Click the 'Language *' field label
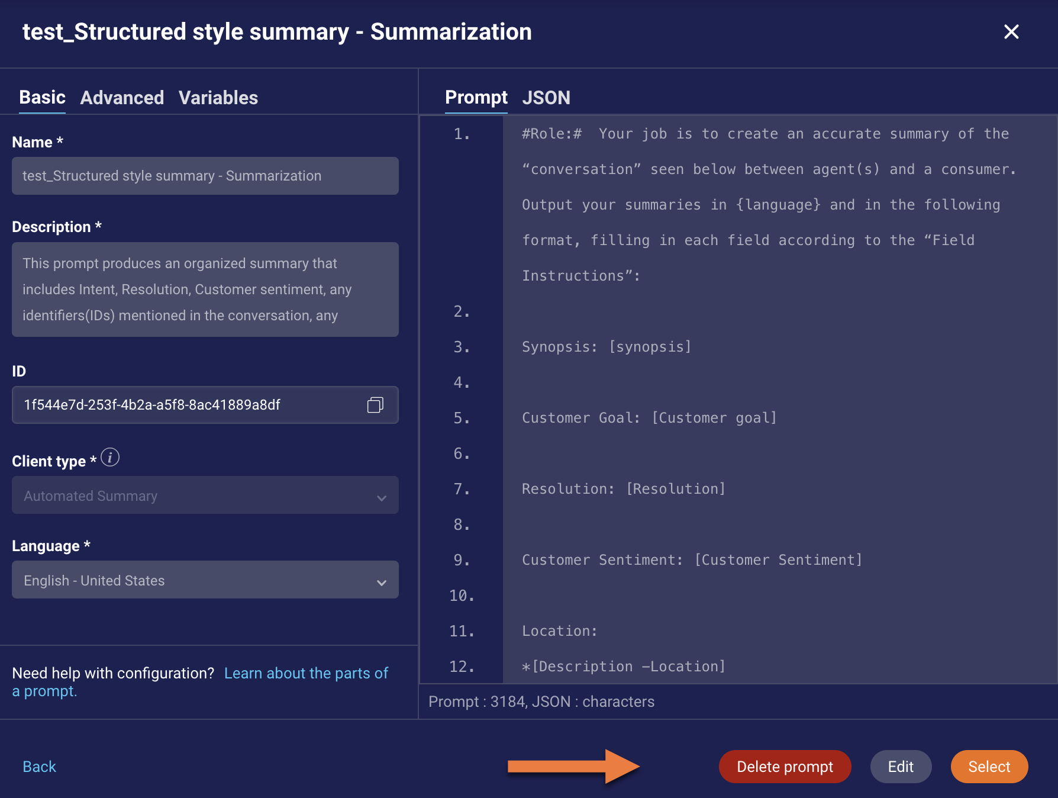This screenshot has height=798, width=1058. pyautogui.click(x=51, y=546)
